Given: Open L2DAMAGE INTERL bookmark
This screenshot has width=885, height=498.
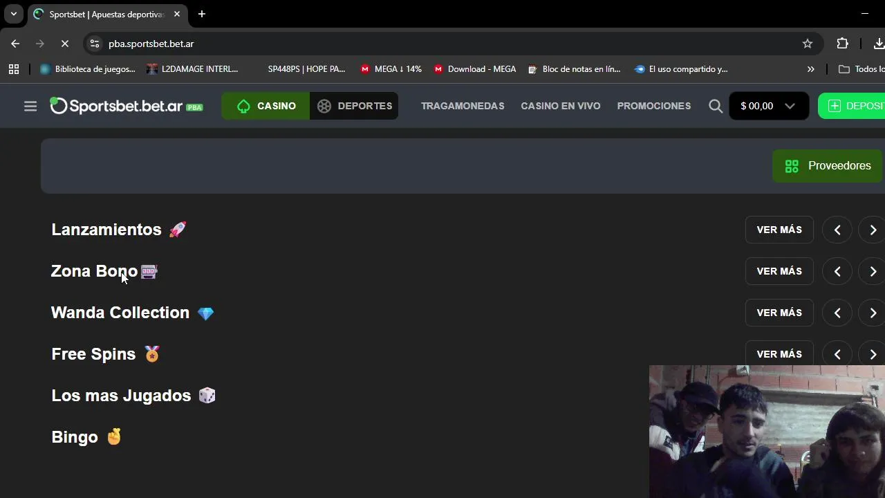Looking at the screenshot, I should pyautogui.click(x=192, y=69).
